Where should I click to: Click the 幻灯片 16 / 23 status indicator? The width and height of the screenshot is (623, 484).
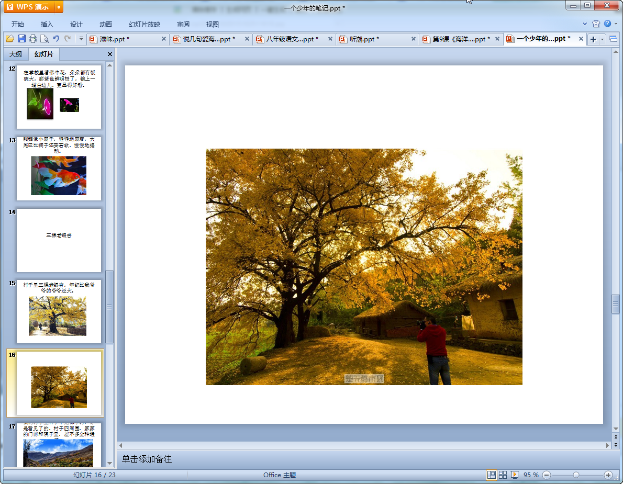pyautogui.click(x=95, y=475)
